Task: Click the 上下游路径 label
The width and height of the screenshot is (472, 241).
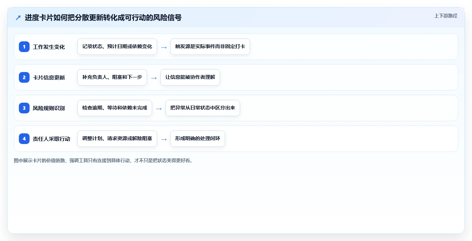Action: [x=446, y=16]
